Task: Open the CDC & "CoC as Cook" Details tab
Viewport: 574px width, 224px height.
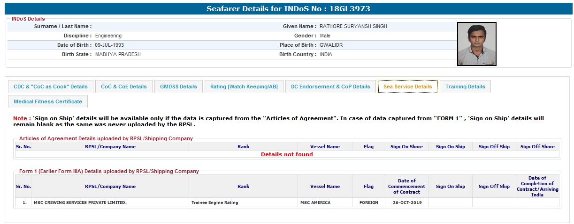Action: click(x=51, y=87)
